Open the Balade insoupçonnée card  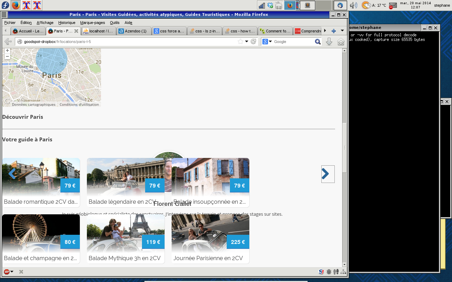point(210,183)
